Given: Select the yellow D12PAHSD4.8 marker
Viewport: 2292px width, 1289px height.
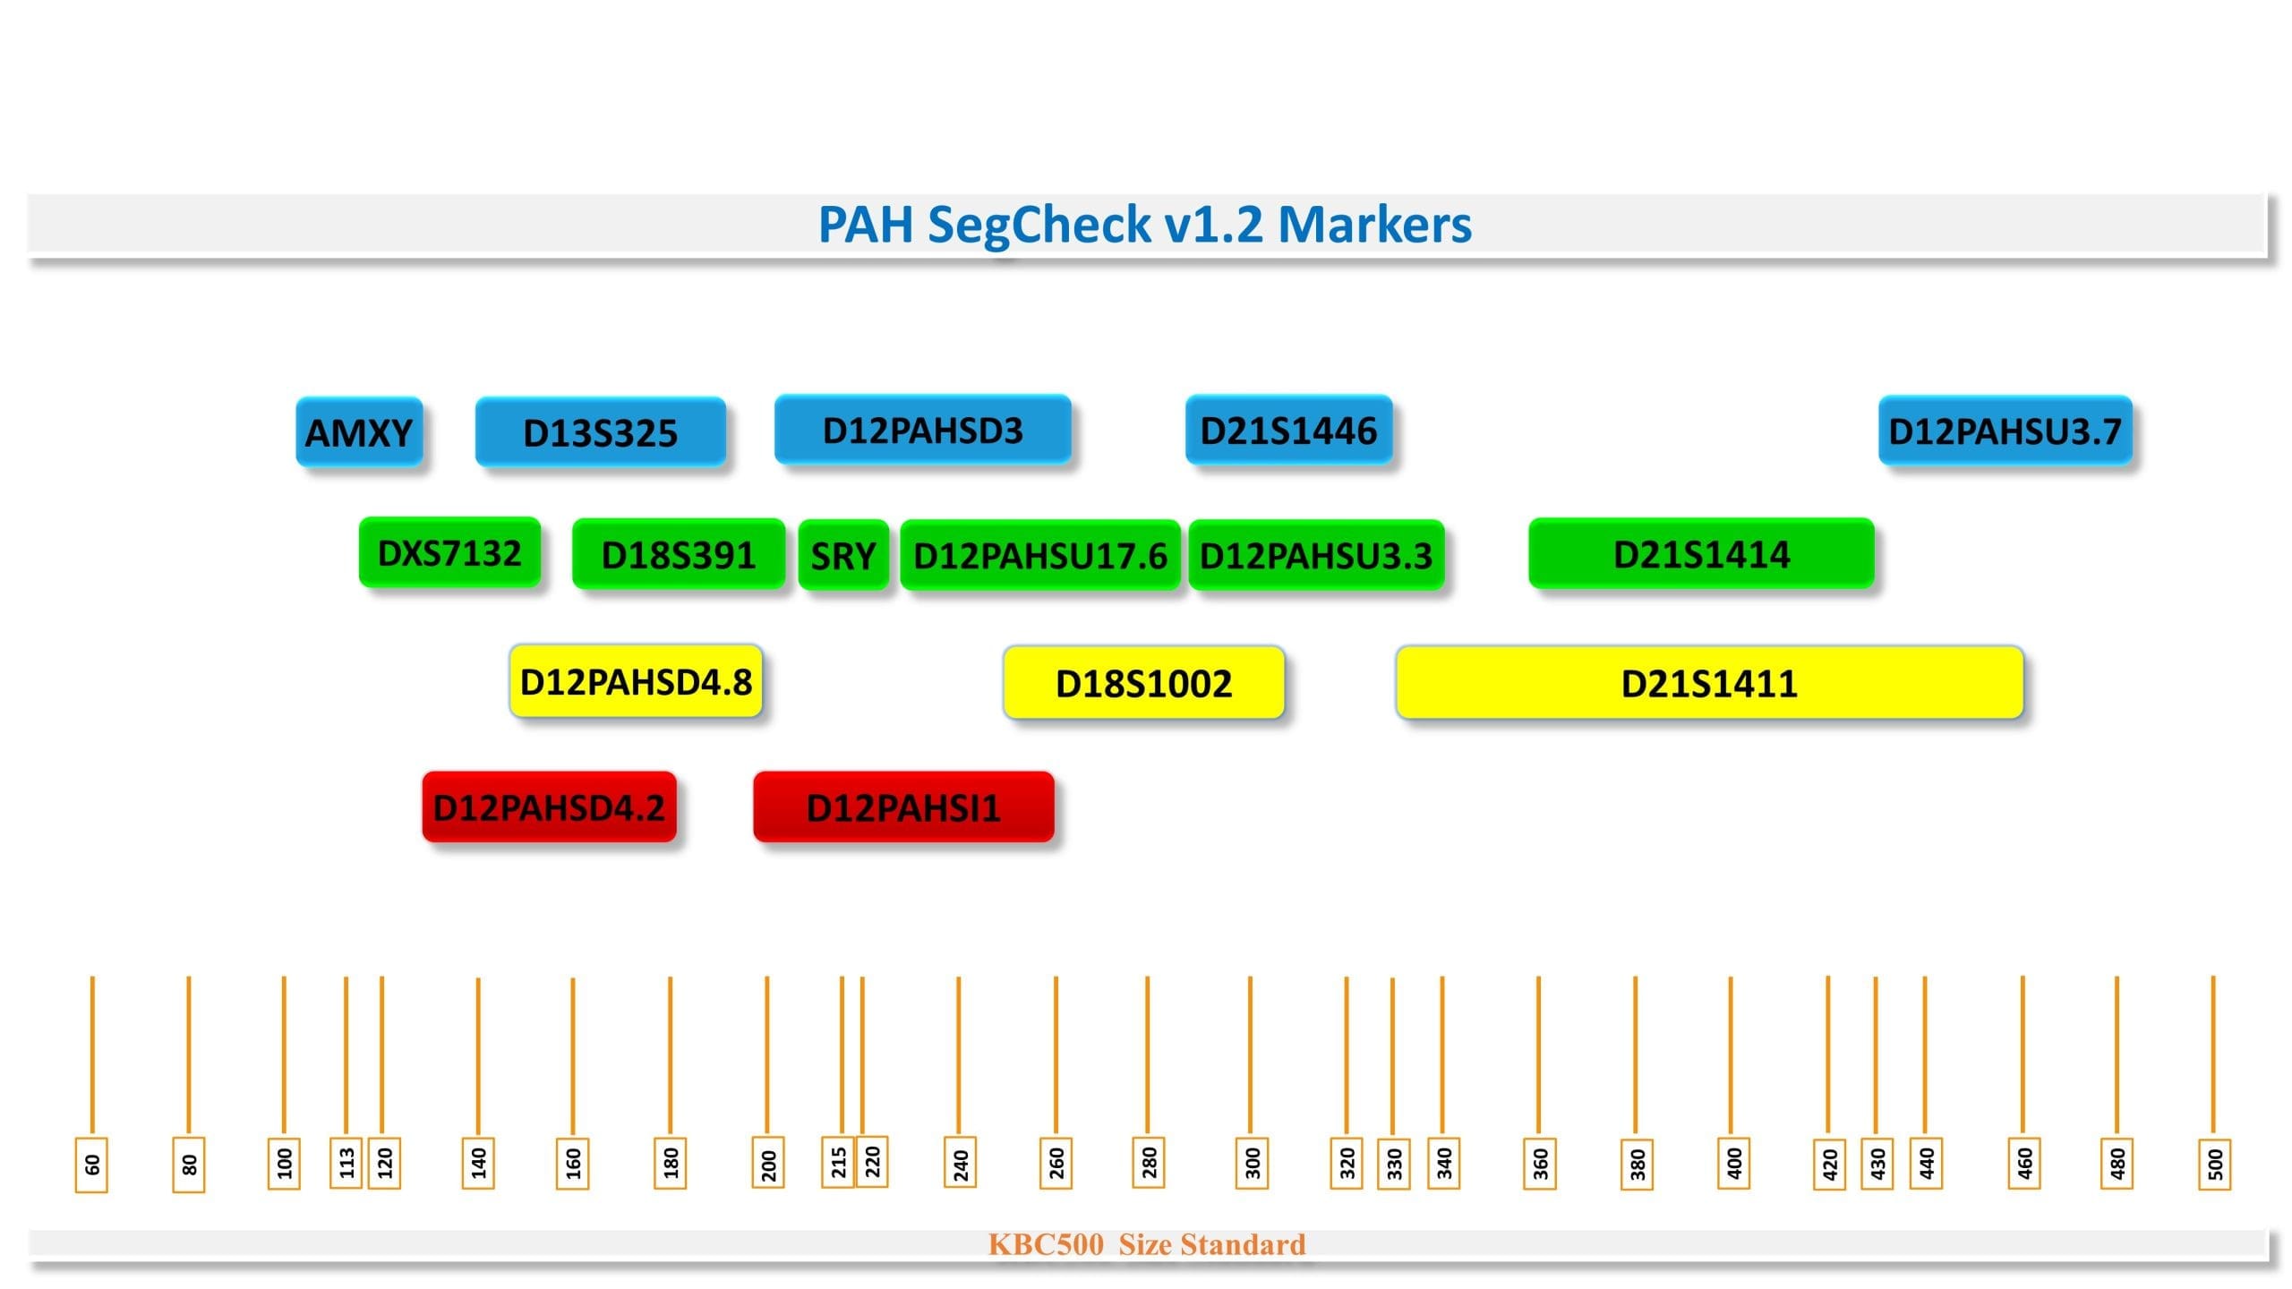Looking at the screenshot, I should pyautogui.click(x=636, y=682).
